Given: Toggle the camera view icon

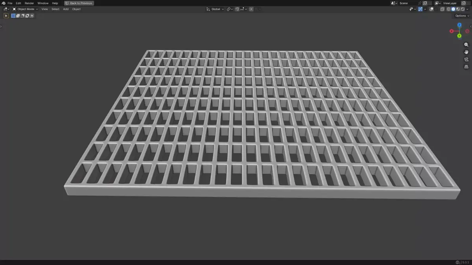Looking at the screenshot, I should coord(466,59).
